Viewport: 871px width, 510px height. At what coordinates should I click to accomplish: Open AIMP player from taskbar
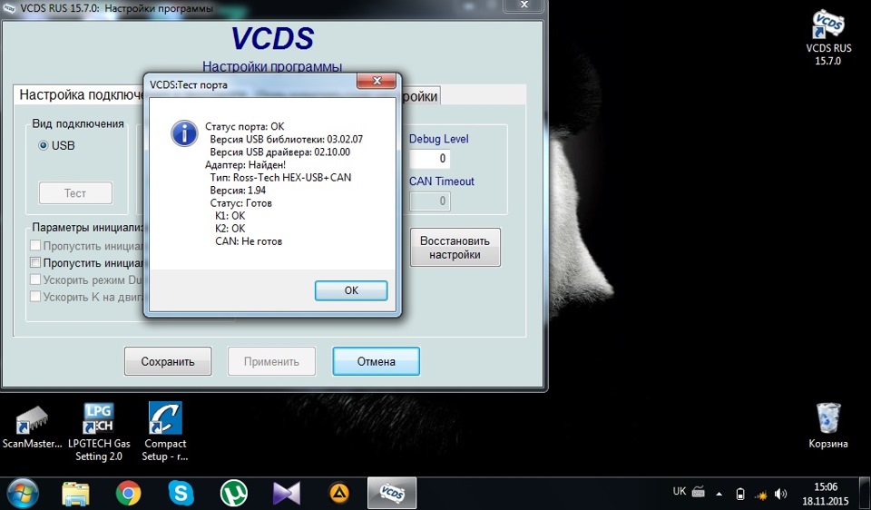click(x=339, y=494)
